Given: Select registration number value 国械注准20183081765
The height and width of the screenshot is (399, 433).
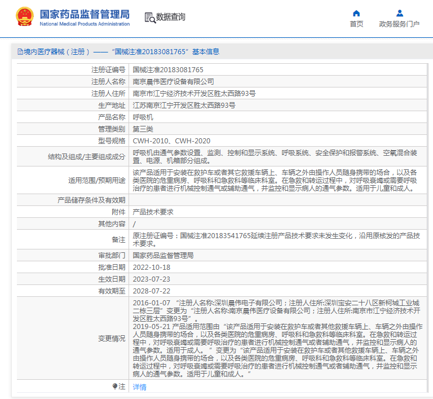Looking at the screenshot, I should pos(167,69).
